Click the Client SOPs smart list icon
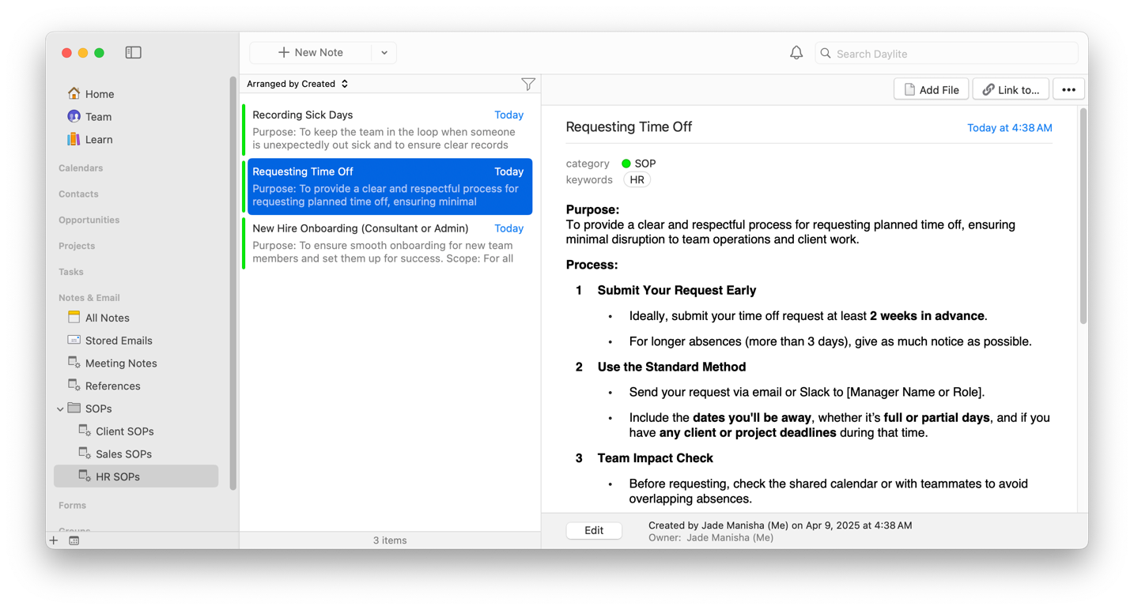 point(85,431)
